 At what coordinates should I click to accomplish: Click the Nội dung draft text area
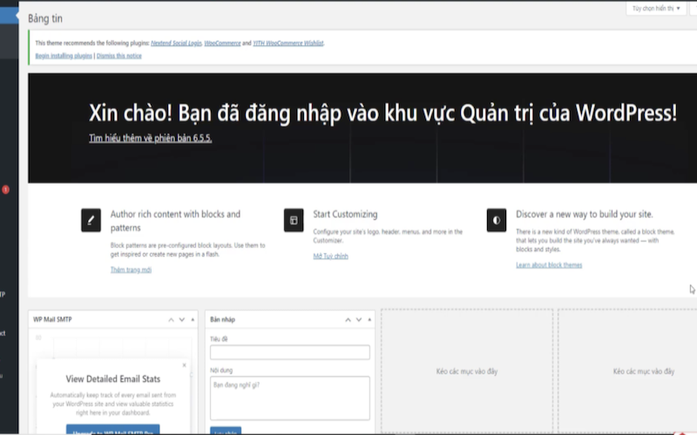(290, 398)
